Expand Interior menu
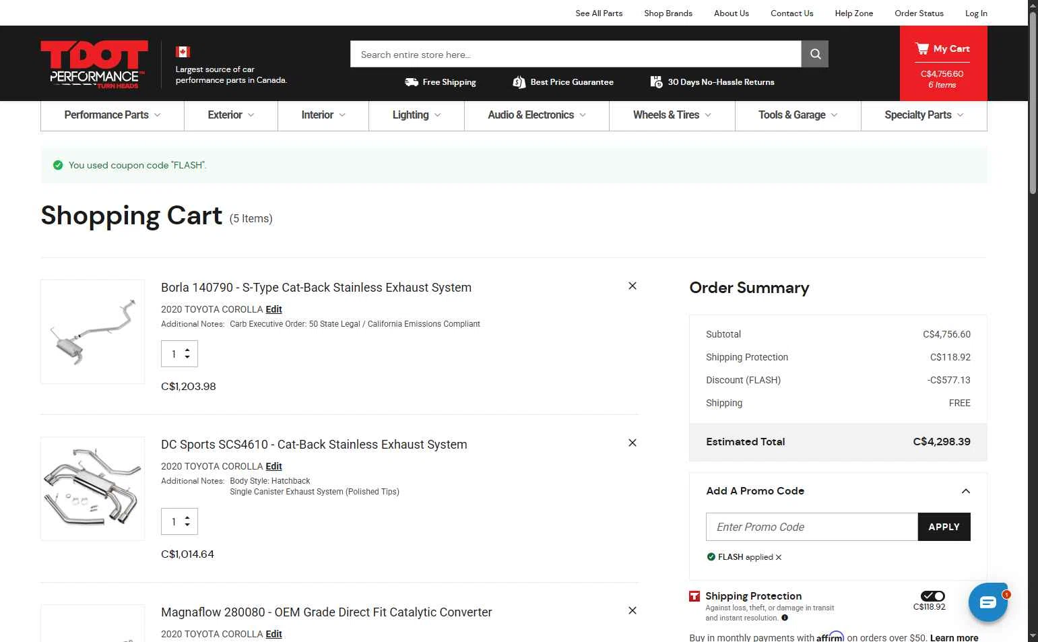Image resolution: width=1038 pixels, height=642 pixels. (323, 115)
